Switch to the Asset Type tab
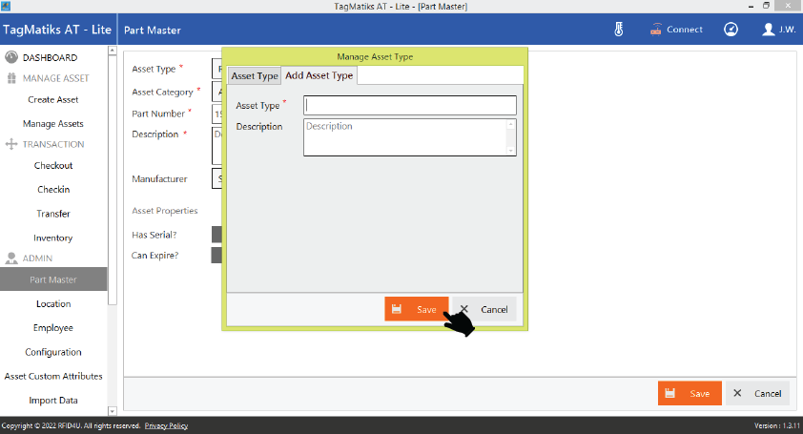The width and height of the screenshot is (803, 434). pyautogui.click(x=255, y=76)
